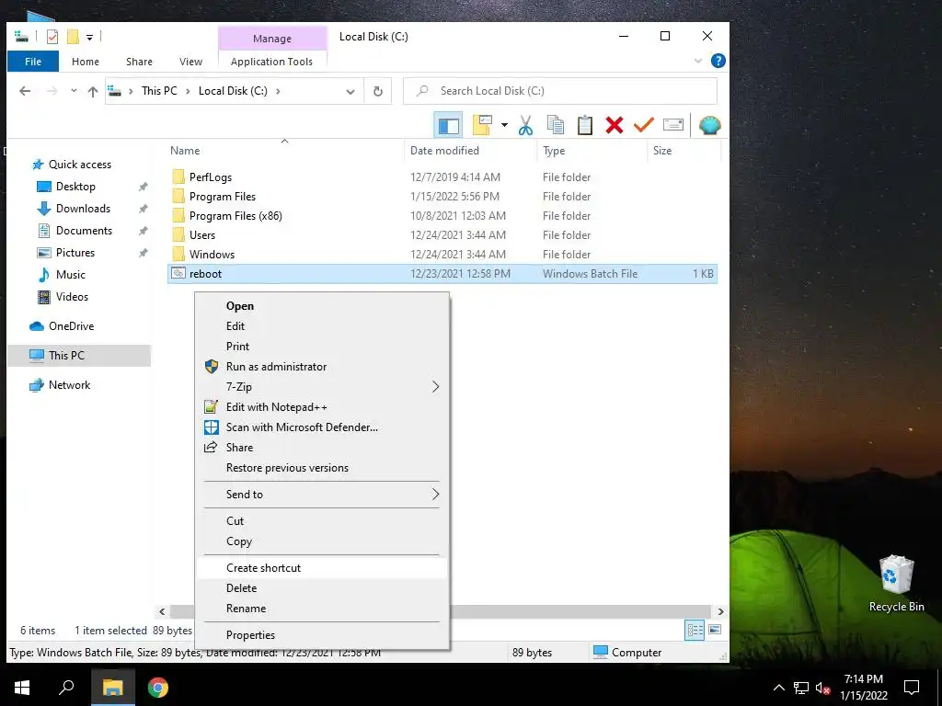This screenshot has width=942, height=706.
Task: Select the PerfLogs folder
Action: click(x=211, y=177)
